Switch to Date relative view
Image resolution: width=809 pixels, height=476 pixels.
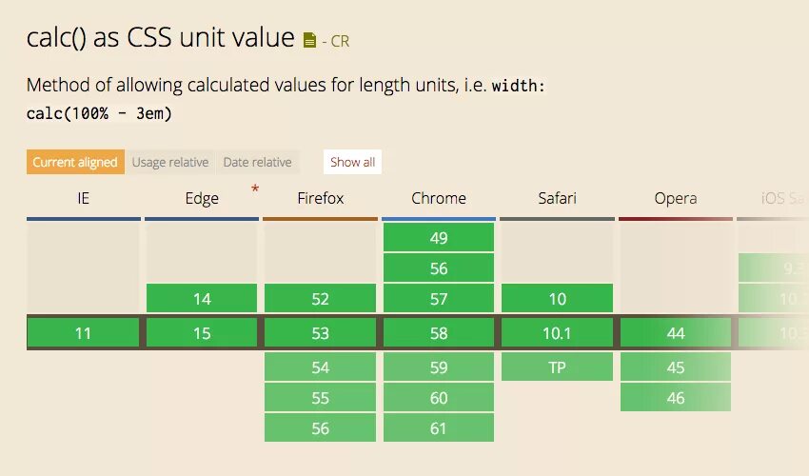point(258,162)
